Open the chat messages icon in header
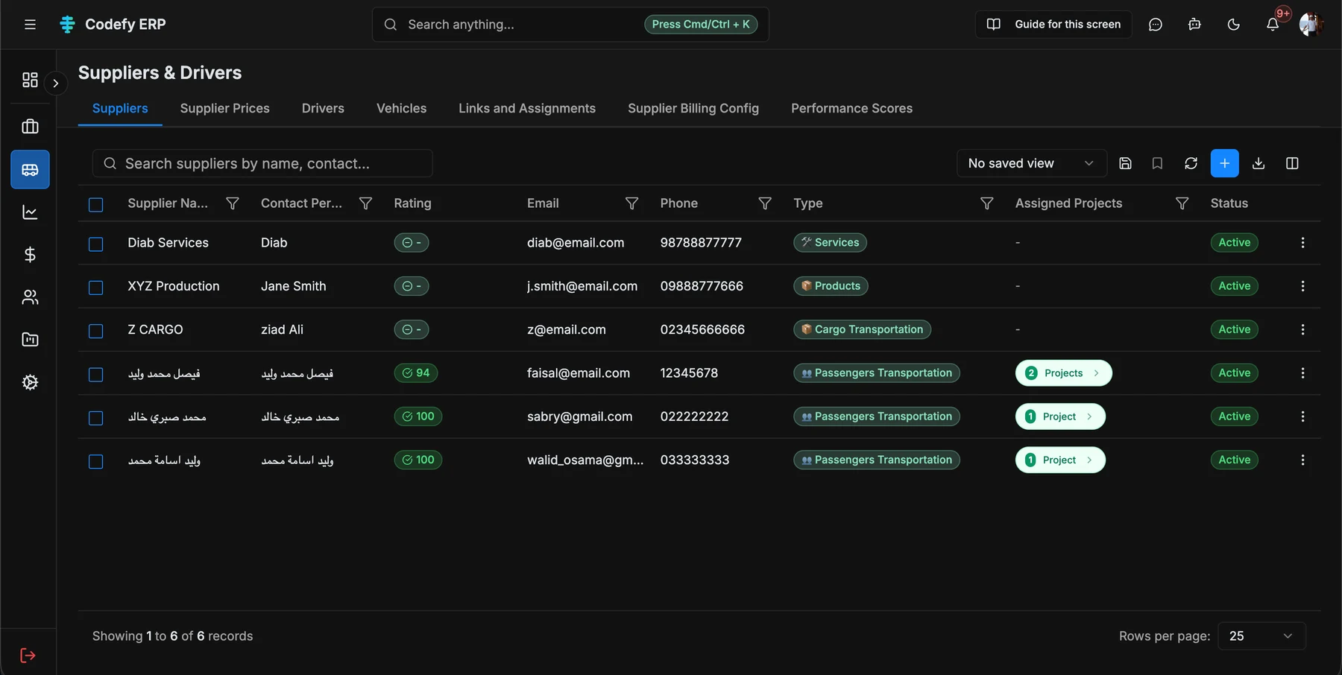Screen dimensions: 1342x675 pyautogui.click(x=1156, y=25)
